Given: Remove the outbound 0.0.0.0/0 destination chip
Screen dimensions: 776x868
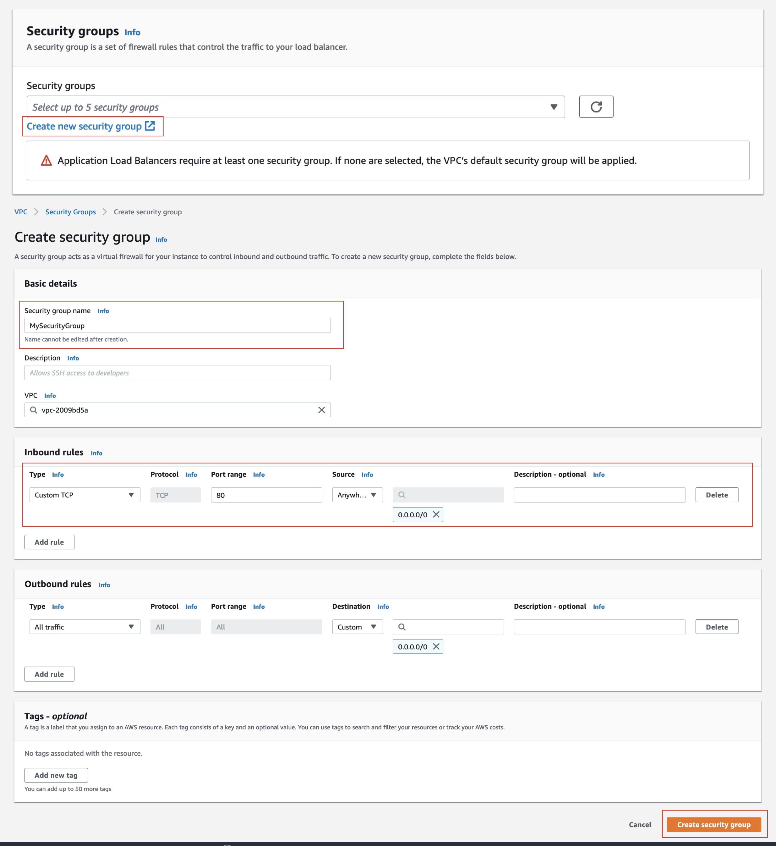Looking at the screenshot, I should tap(436, 647).
